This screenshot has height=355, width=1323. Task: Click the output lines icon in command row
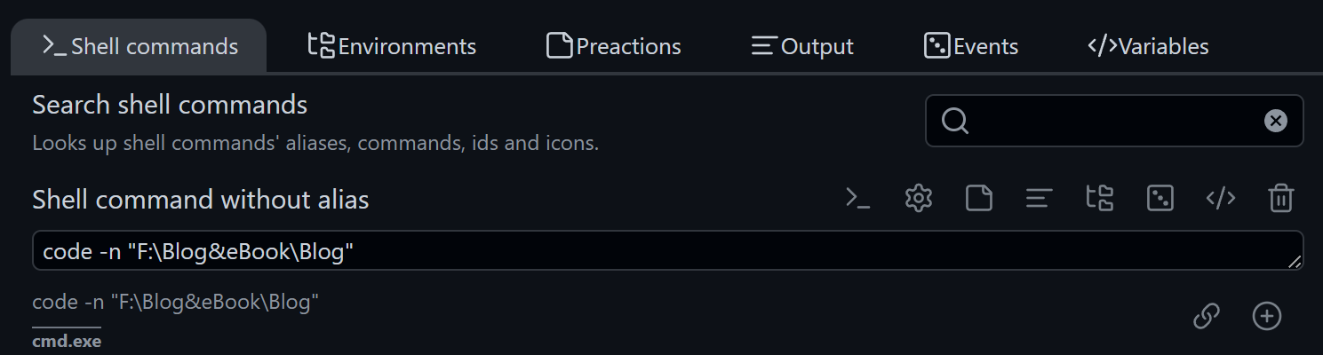[1039, 199]
